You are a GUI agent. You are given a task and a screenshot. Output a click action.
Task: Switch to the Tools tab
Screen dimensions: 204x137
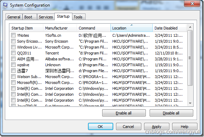click(x=79, y=17)
